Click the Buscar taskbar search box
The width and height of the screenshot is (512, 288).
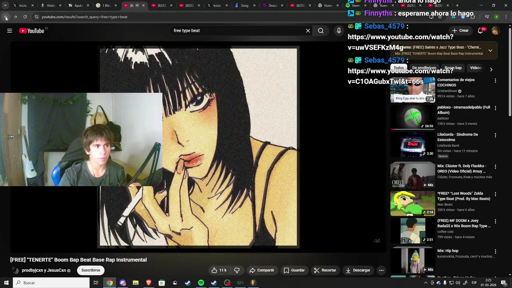(x=51, y=283)
